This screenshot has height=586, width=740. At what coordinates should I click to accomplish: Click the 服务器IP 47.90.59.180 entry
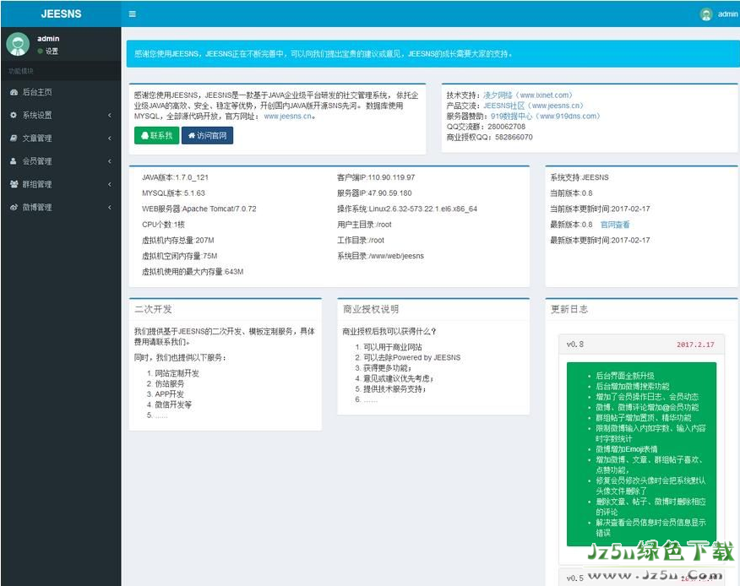[x=374, y=193]
